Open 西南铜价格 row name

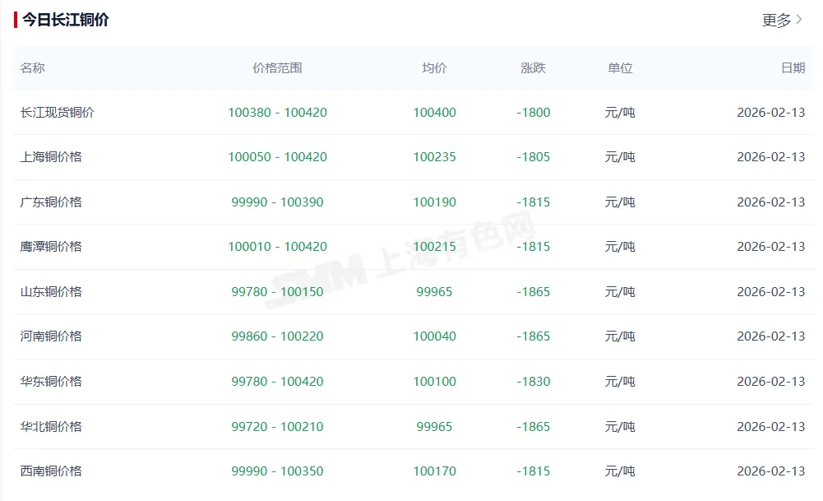pyautogui.click(x=51, y=471)
